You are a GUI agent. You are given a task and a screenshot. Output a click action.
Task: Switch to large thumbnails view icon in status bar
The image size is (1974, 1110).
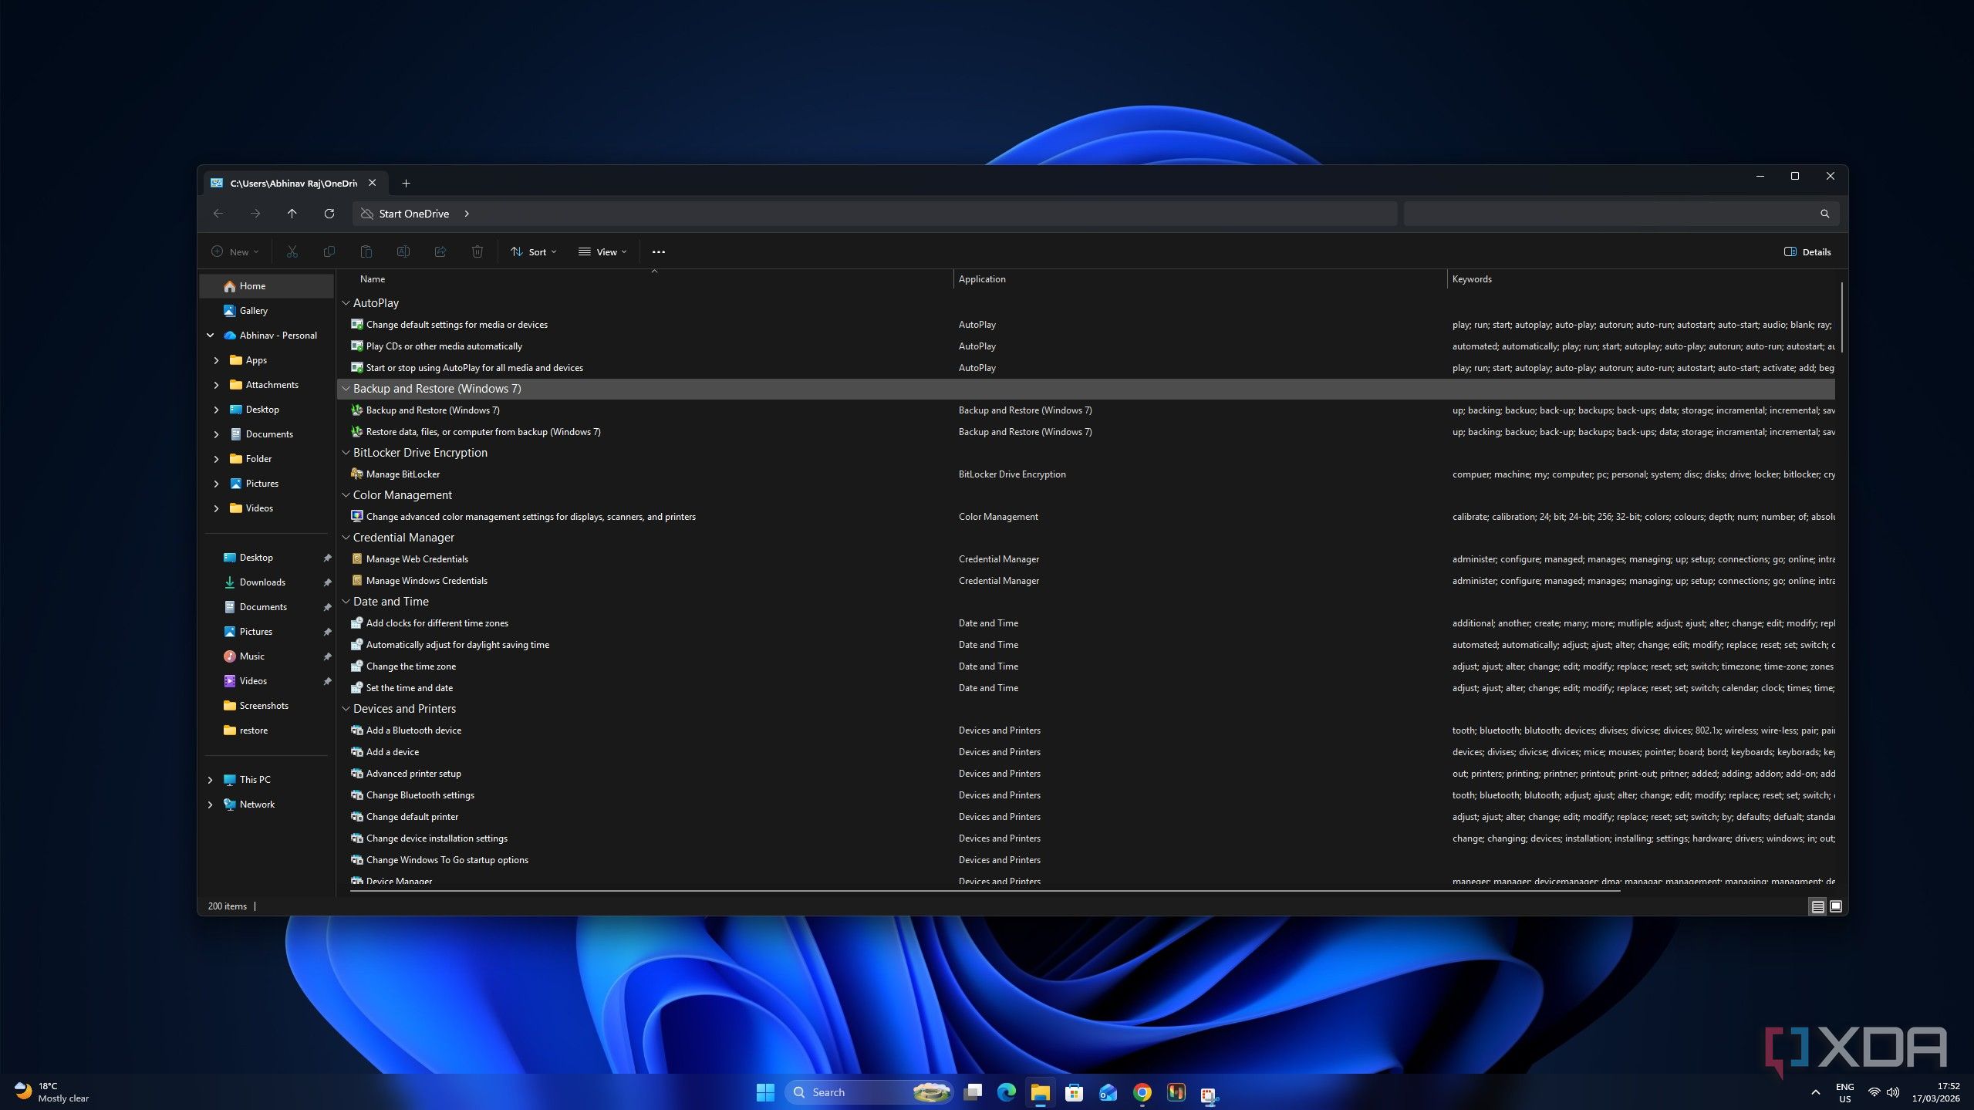coord(1836,906)
